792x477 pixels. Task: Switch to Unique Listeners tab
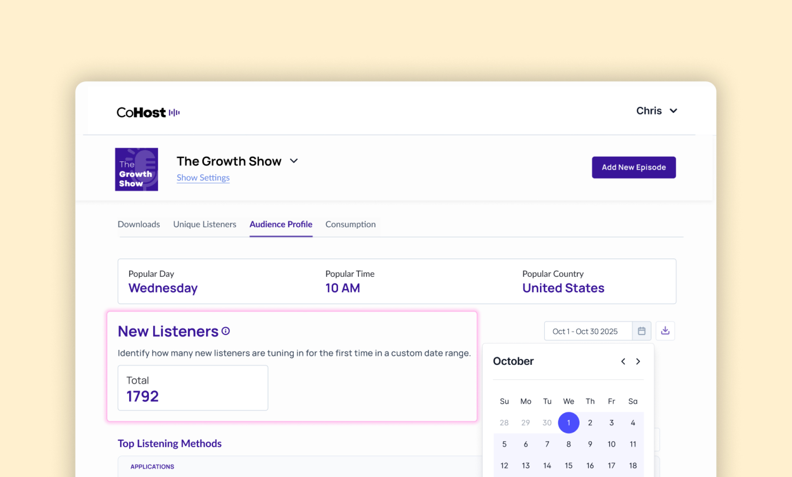tap(205, 224)
